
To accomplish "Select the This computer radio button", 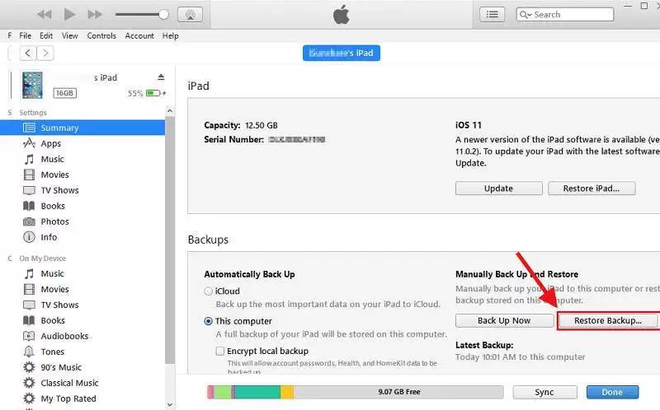I will [208, 321].
